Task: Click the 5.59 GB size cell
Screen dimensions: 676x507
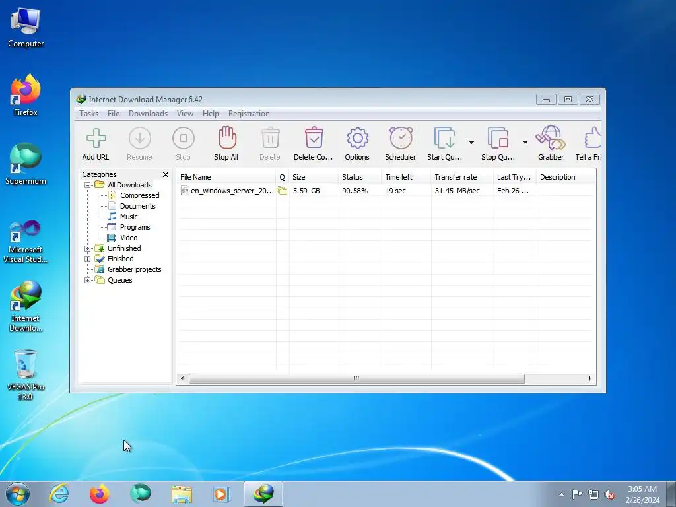Action: 306,191
